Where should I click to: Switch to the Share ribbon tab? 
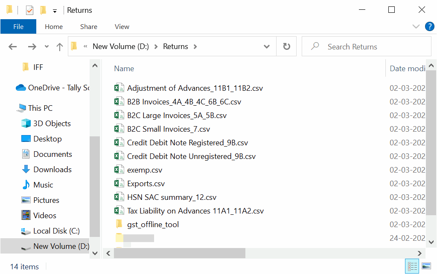coord(89,27)
